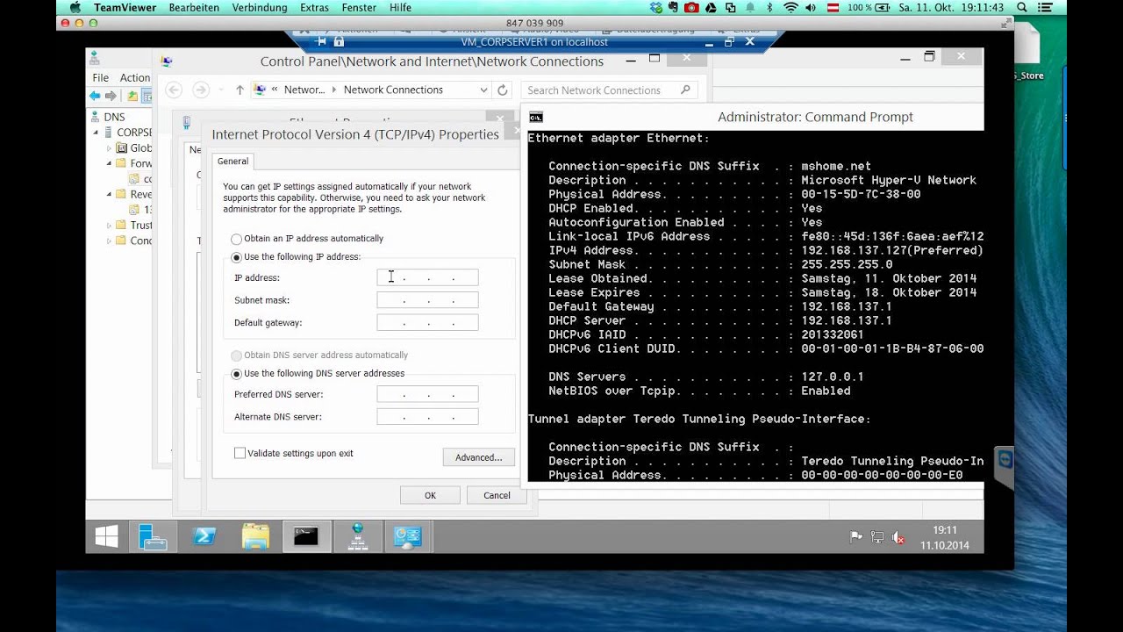
Task: Click the Command Prompt title bar icon
Action: click(536, 117)
